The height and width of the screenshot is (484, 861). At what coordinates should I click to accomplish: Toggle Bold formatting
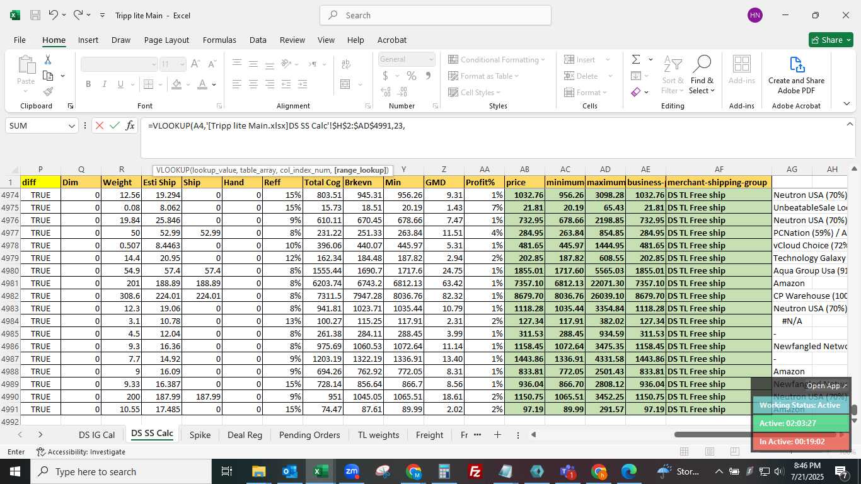coord(88,84)
